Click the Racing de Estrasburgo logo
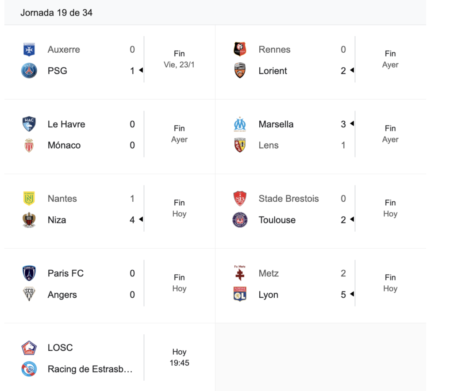453x391 pixels. click(29, 369)
